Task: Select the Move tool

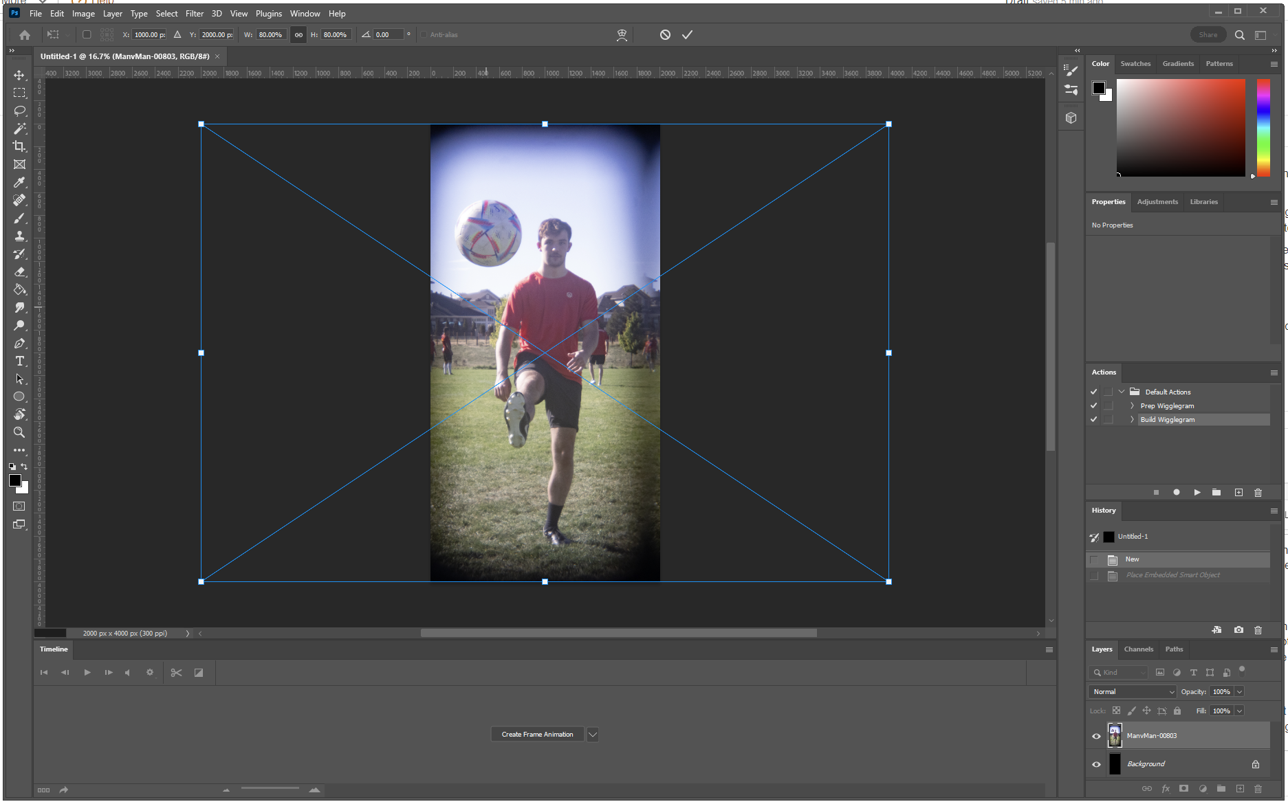Action: click(x=19, y=75)
